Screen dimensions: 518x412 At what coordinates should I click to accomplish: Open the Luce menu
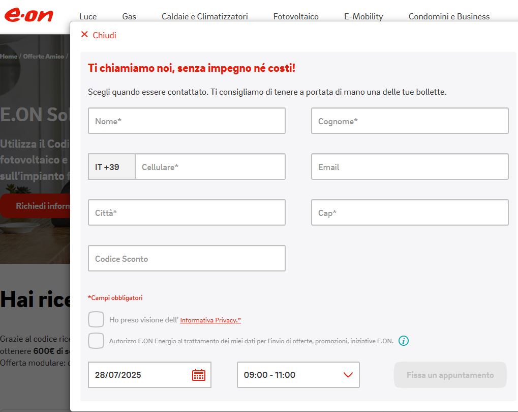[x=88, y=16]
